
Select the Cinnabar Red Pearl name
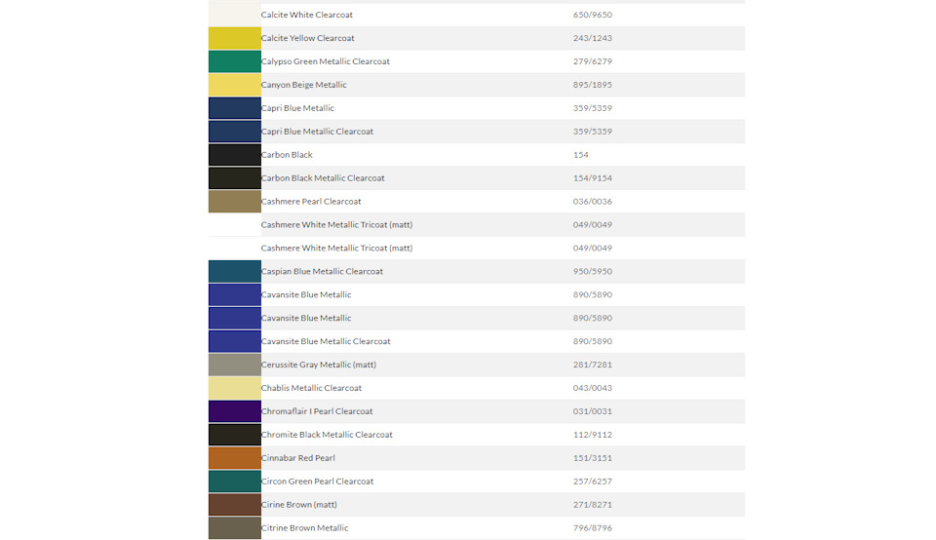[x=298, y=458]
